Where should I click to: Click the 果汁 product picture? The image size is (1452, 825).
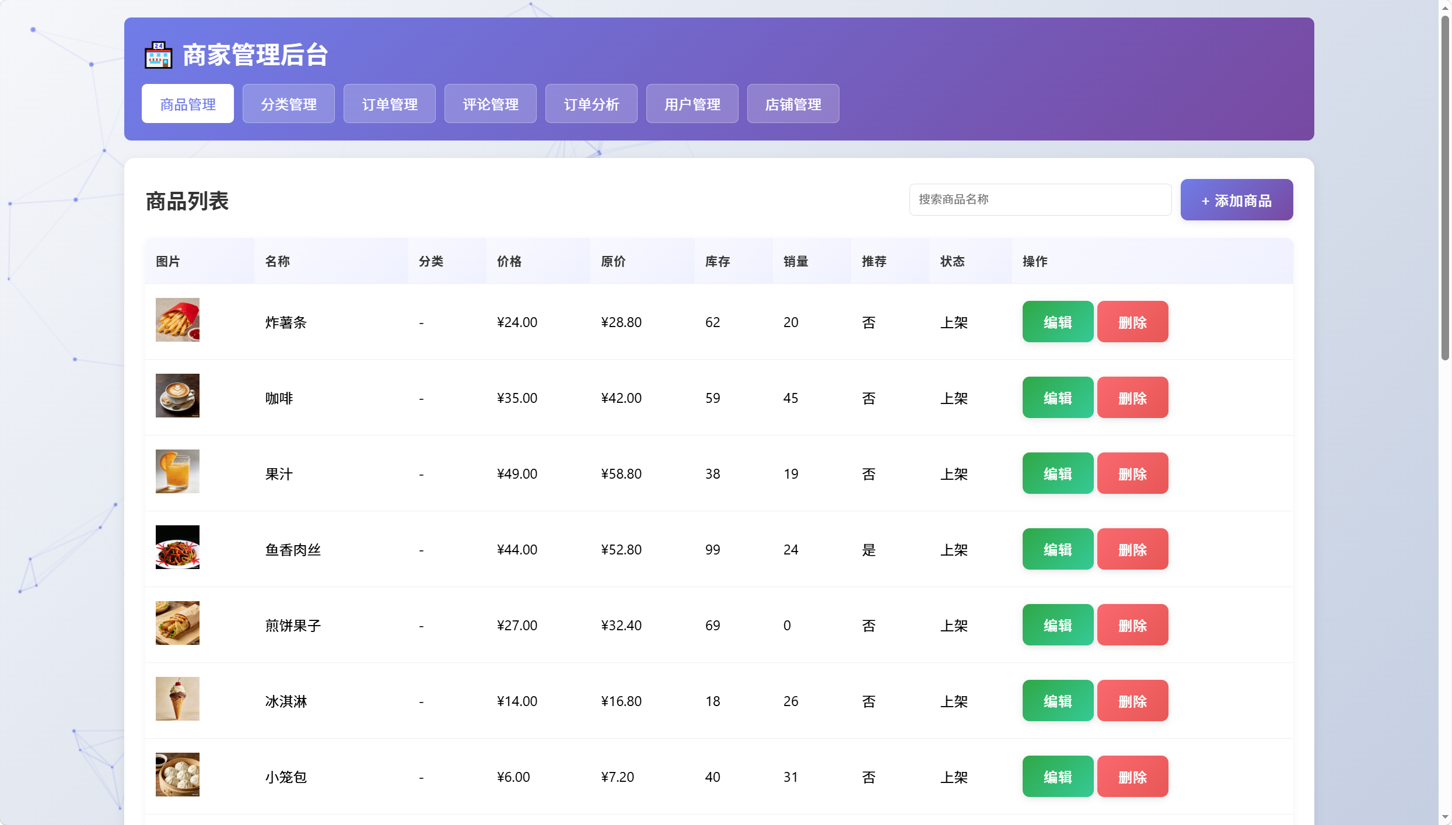click(177, 472)
